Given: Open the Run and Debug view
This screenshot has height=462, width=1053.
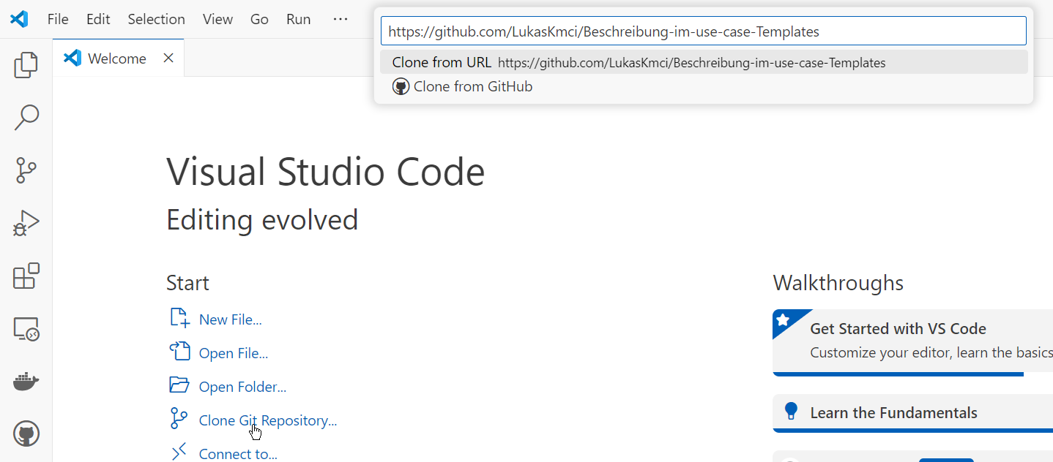Looking at the screenshot, I should coord(26,223).
